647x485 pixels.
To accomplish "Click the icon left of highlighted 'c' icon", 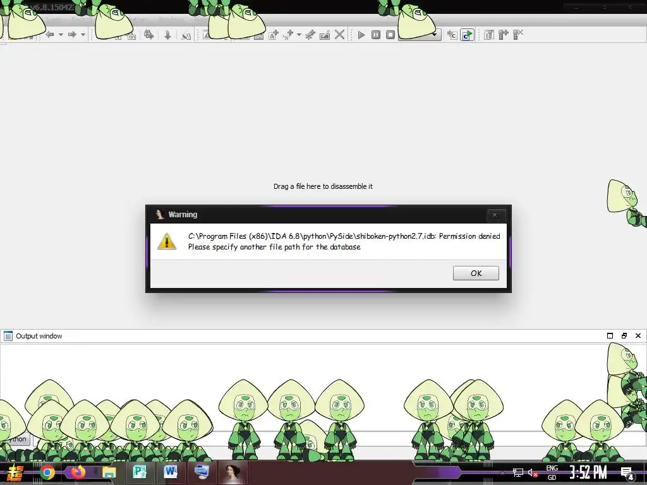I will (452, 35).
